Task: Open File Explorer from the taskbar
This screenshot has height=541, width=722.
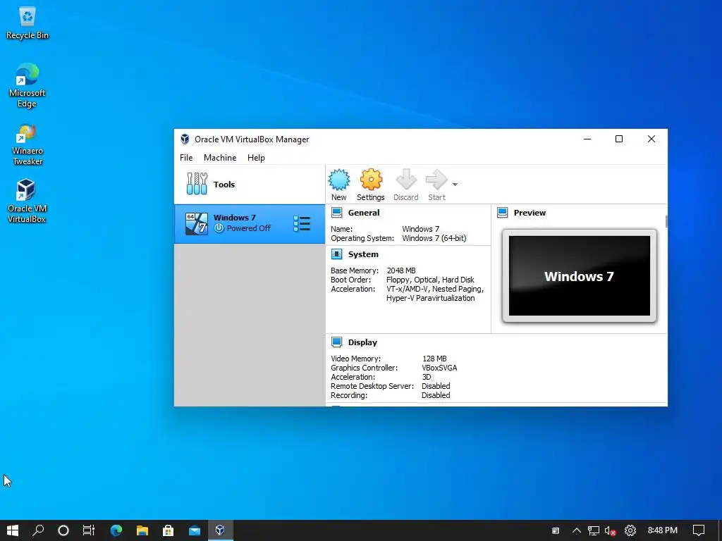Action: pyautogui.click(x=142, y=530)
